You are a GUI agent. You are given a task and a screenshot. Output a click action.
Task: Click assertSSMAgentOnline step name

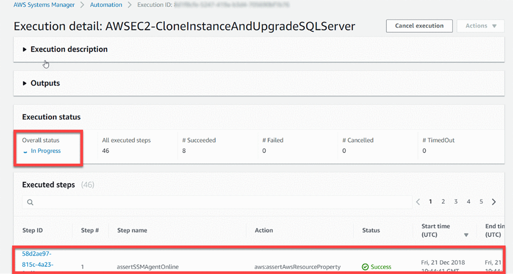(x=148, y=267)
